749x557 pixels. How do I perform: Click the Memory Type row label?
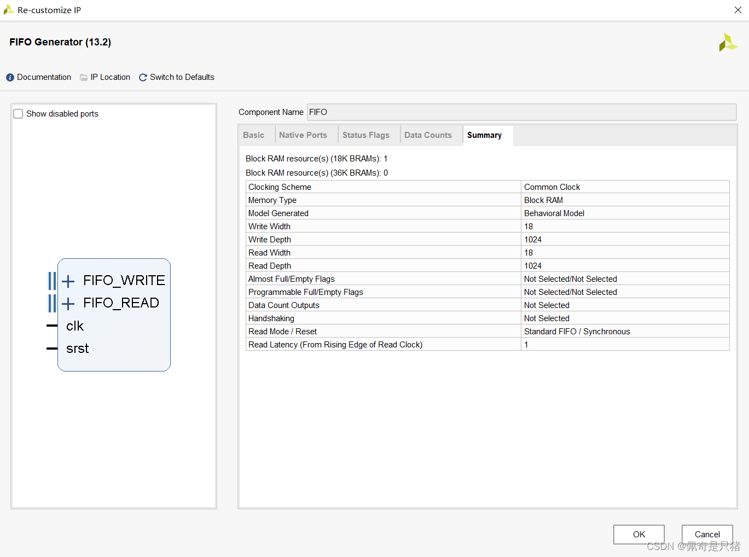click(272, 200)
